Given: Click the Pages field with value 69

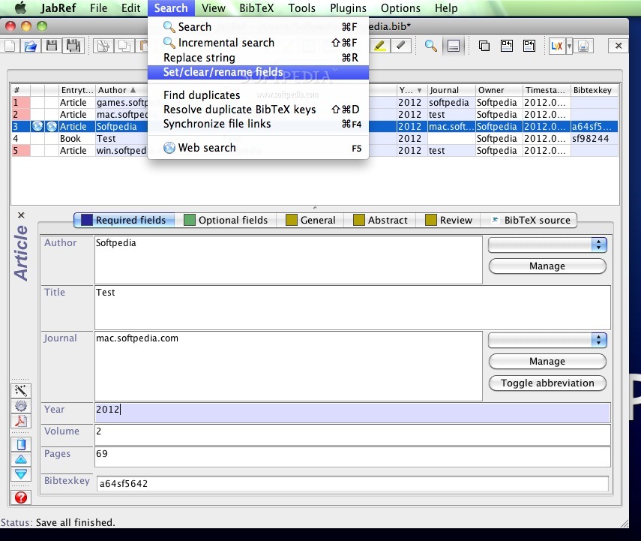Looking at the screenshot, I should [x=352, y=457].
